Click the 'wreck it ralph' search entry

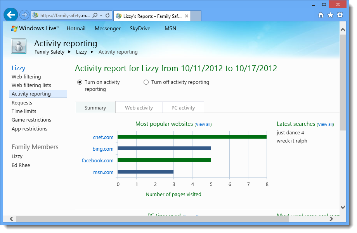click(x=292, y=141)
